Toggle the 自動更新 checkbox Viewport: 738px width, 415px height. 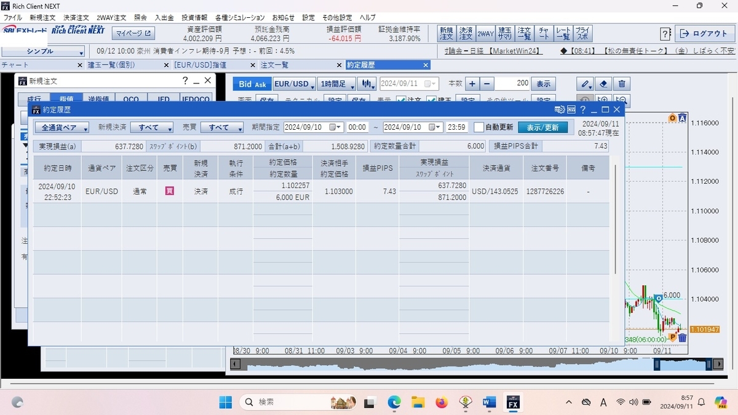click(x=478, y=127)
